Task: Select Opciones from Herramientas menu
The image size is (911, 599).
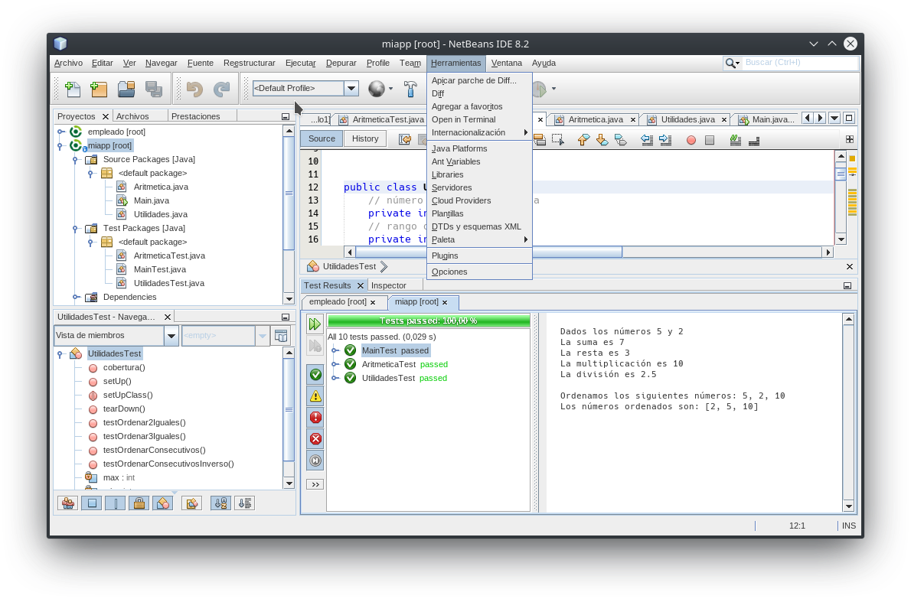Action: 479,272
